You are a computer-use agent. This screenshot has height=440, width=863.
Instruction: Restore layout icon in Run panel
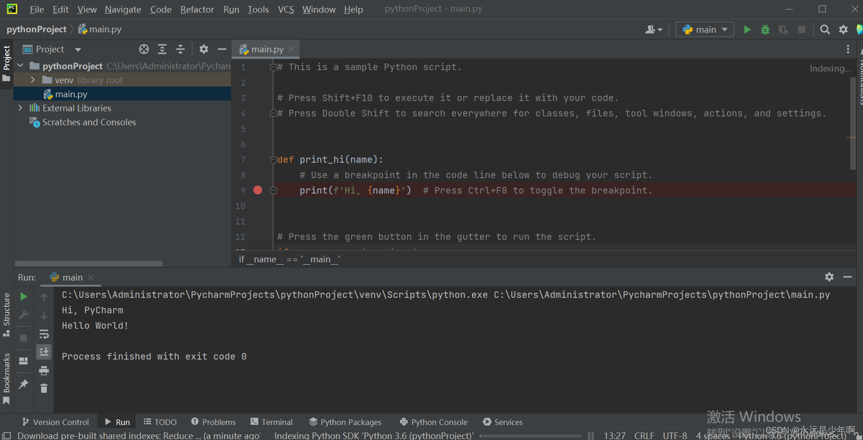pyautogui.click(x=23, y=361)
